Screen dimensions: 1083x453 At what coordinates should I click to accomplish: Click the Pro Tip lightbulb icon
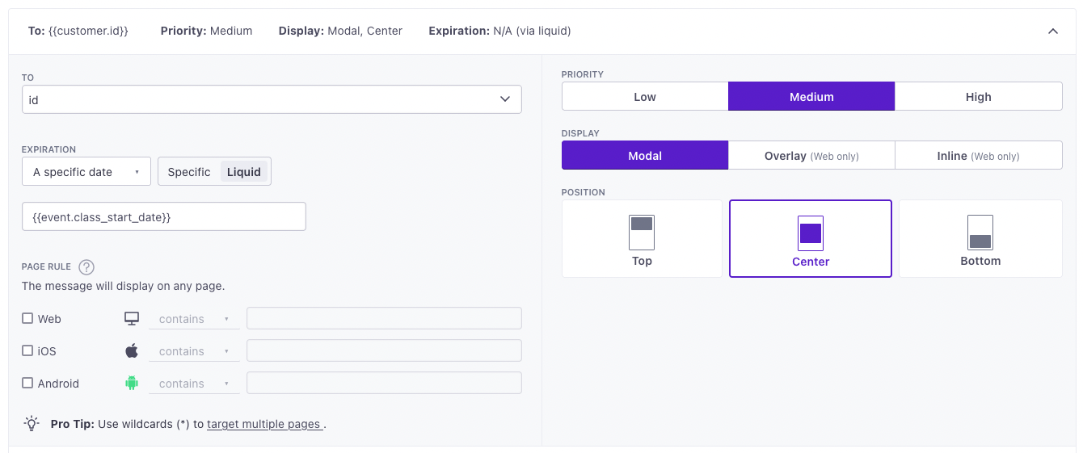[x=32, y=423]
